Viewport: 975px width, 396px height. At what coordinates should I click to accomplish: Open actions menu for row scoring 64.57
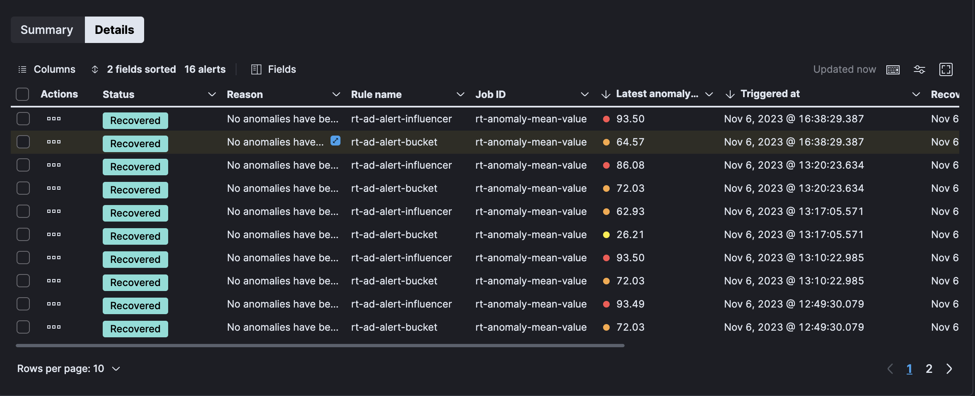click(x=54, y=142)
